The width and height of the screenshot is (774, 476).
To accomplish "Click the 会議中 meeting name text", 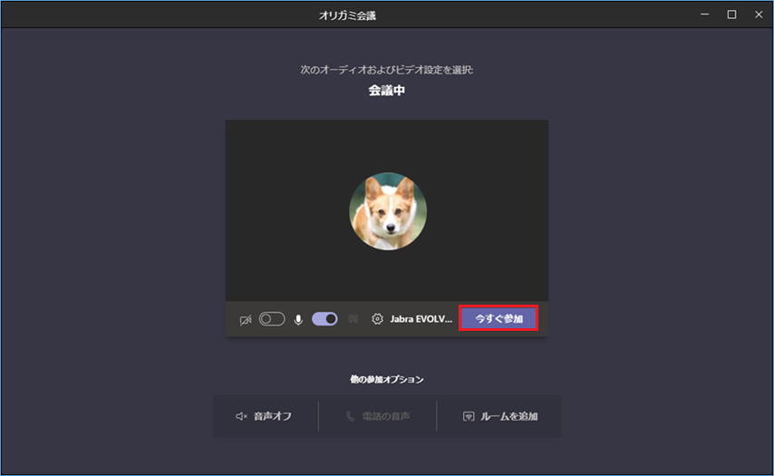I will coord(387,91).
